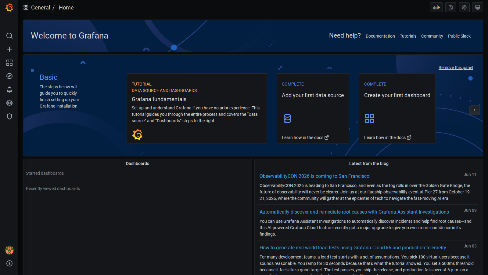
Task: Open the user profile avatar
Action: click(9, 250)
